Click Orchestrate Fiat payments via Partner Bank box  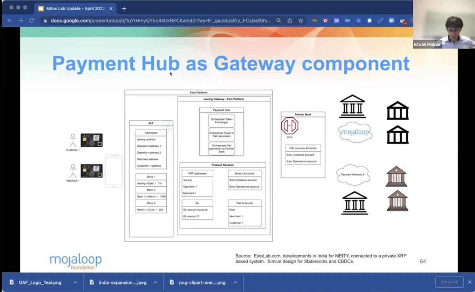221,149
